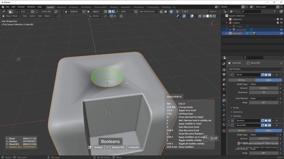Open Object properties tab icon
The image size is (284, 159).
tap(224, 95)
